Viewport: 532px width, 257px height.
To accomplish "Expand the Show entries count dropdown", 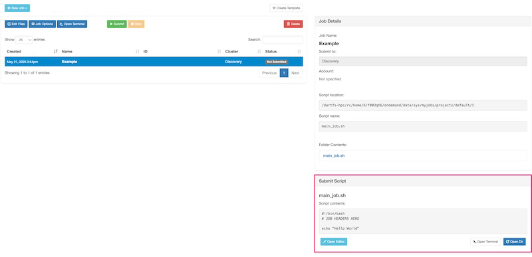I will pos(24,40).
